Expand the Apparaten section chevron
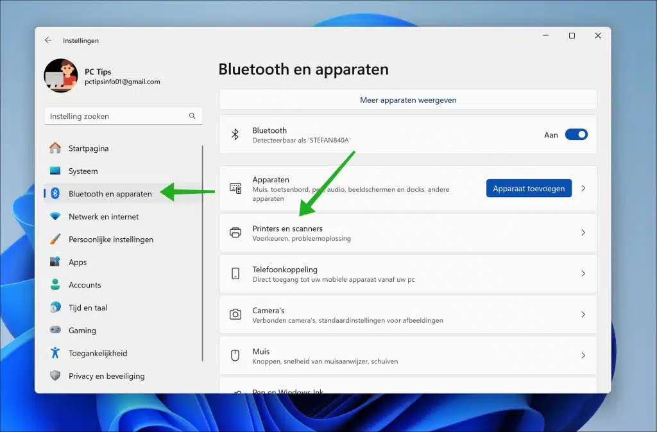Viewport: 657px width, 432px height. (583, 188)
